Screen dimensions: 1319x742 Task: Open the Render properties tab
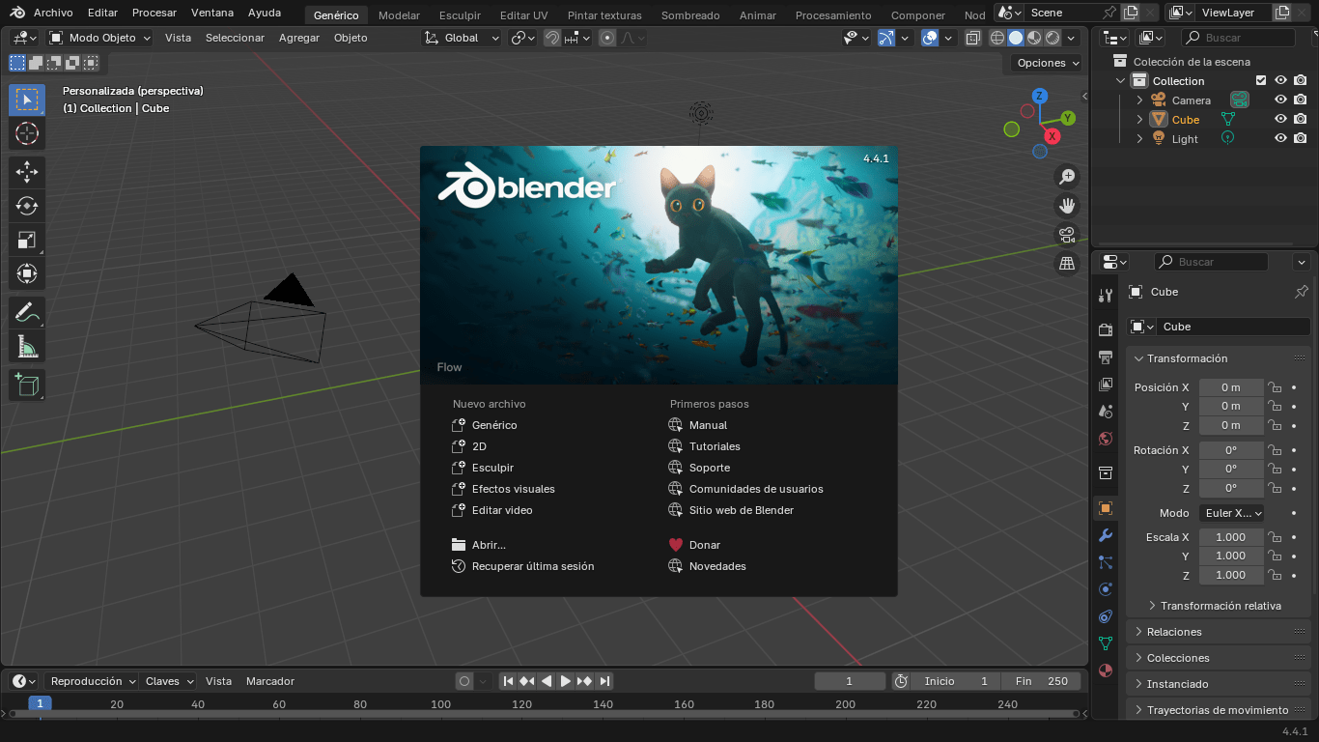point(1106,329)
